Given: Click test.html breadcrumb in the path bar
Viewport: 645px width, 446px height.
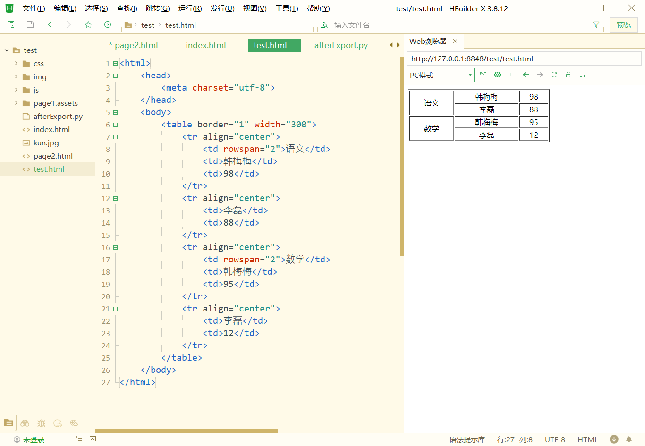Looking at the screenshot, I should coord(180,25).
